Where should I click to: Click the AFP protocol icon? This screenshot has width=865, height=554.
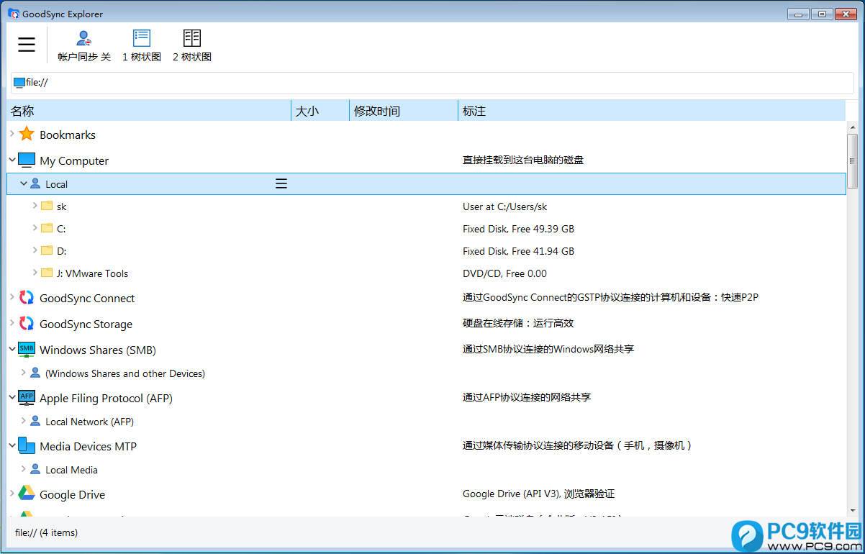pyautogui.click(x=27, y=398)
